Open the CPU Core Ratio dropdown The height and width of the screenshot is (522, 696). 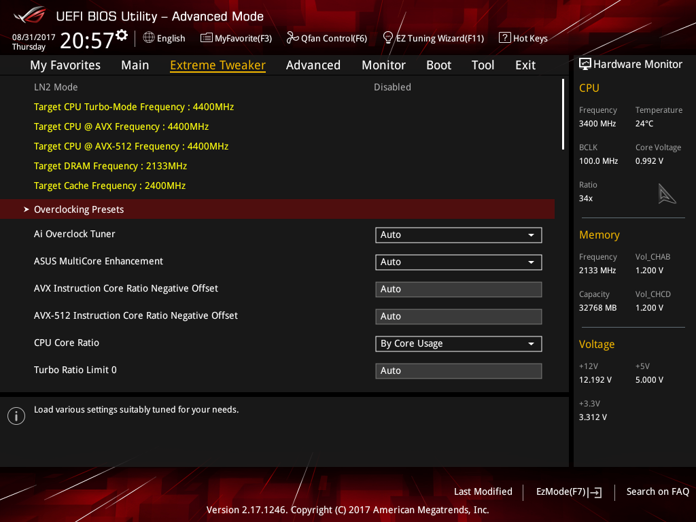pos(458,344)
